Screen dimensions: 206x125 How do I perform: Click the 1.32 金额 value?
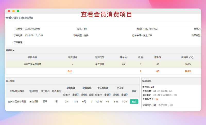point(75,102)
